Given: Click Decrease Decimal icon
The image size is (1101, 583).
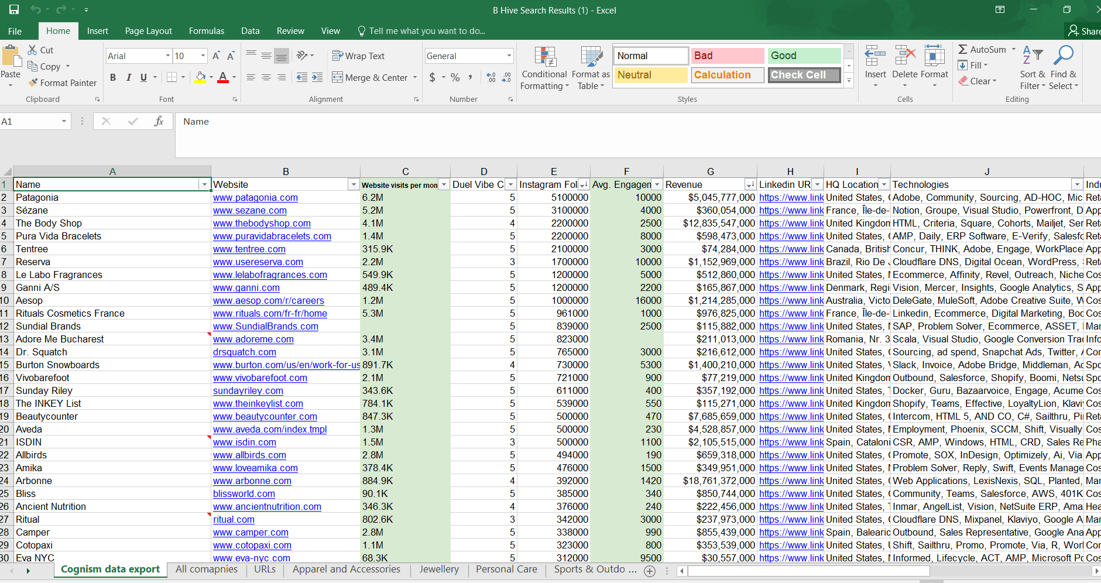Looking at the screenshot, I should (x=506, y=77).
